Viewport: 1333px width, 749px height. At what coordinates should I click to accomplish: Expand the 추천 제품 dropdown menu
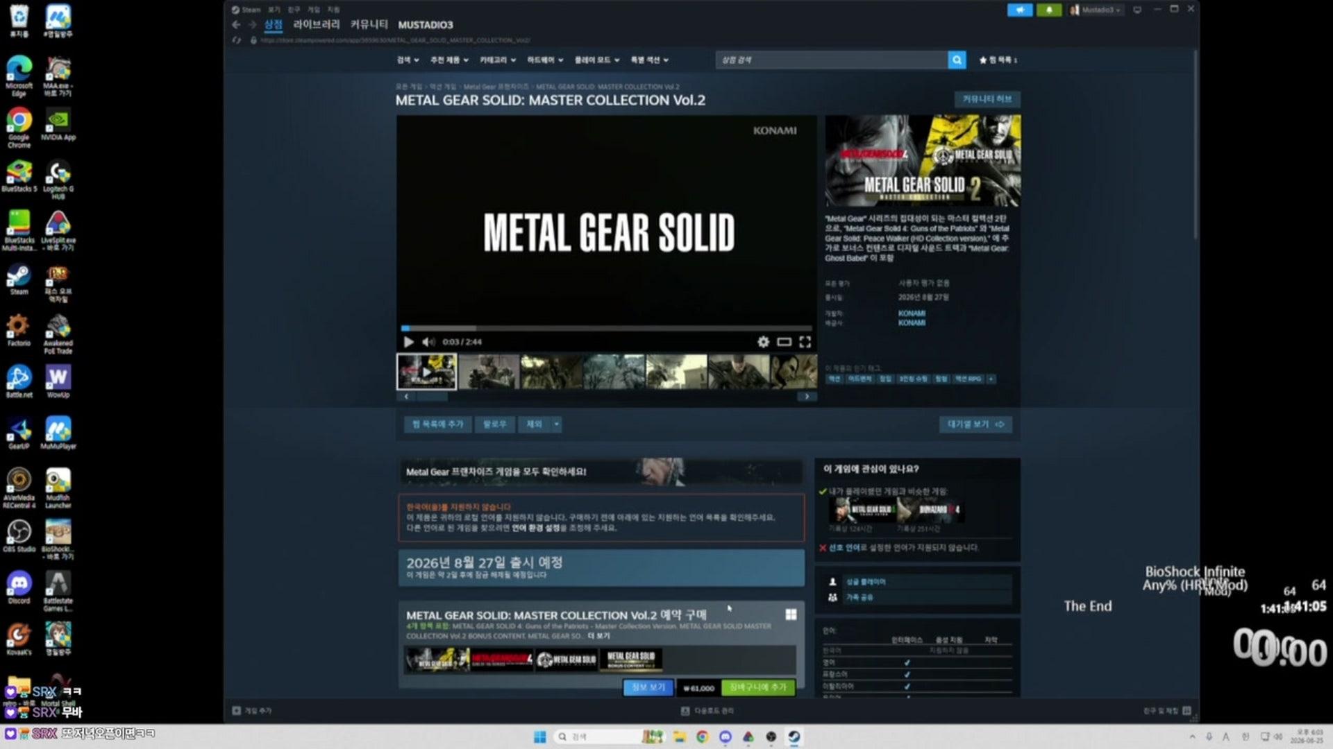[449, 60]
